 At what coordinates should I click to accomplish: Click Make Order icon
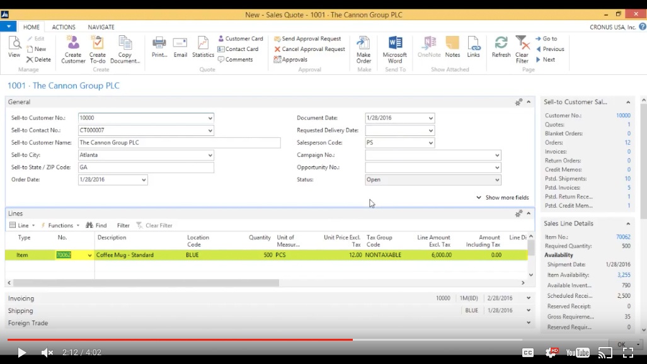[x=364, y=50]
